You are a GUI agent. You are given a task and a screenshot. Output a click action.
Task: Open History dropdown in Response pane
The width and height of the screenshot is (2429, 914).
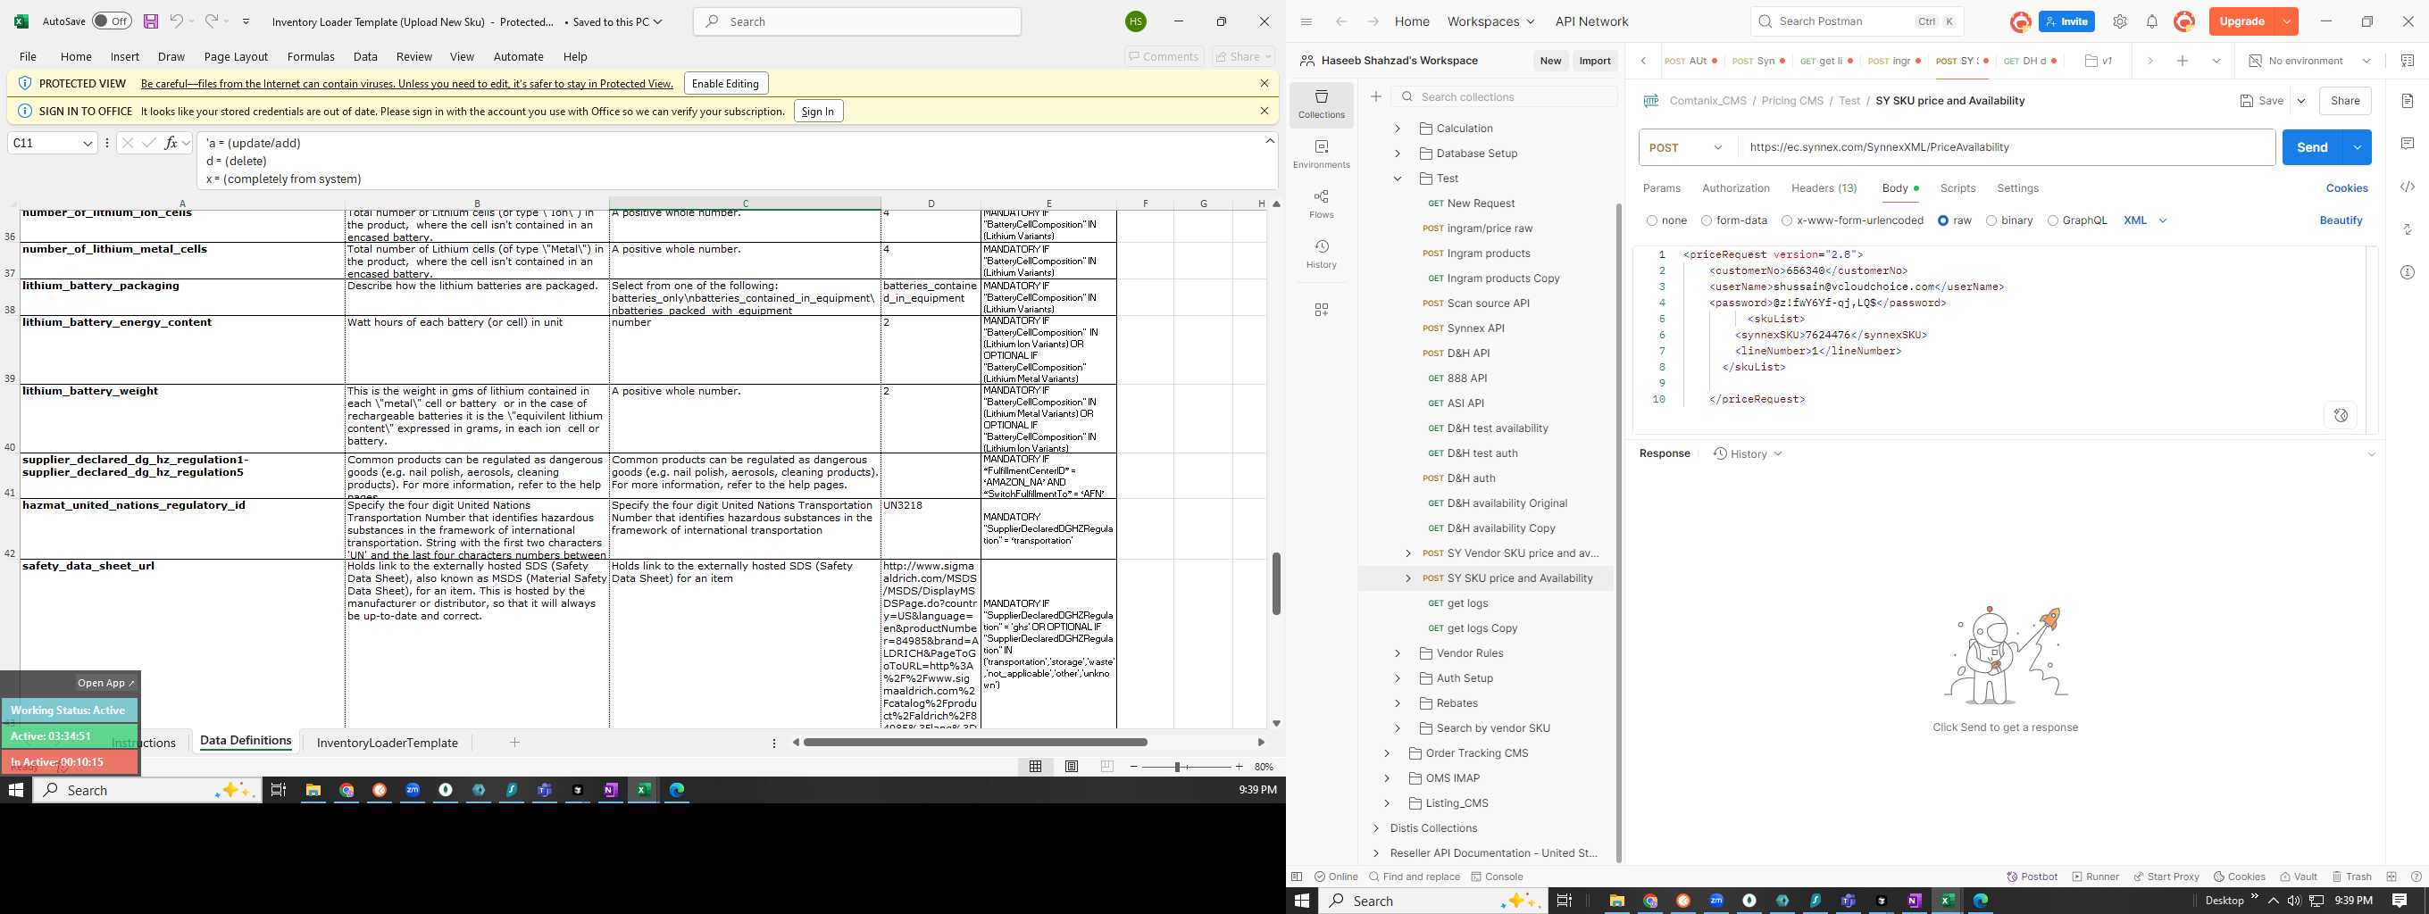[1748, 453]
